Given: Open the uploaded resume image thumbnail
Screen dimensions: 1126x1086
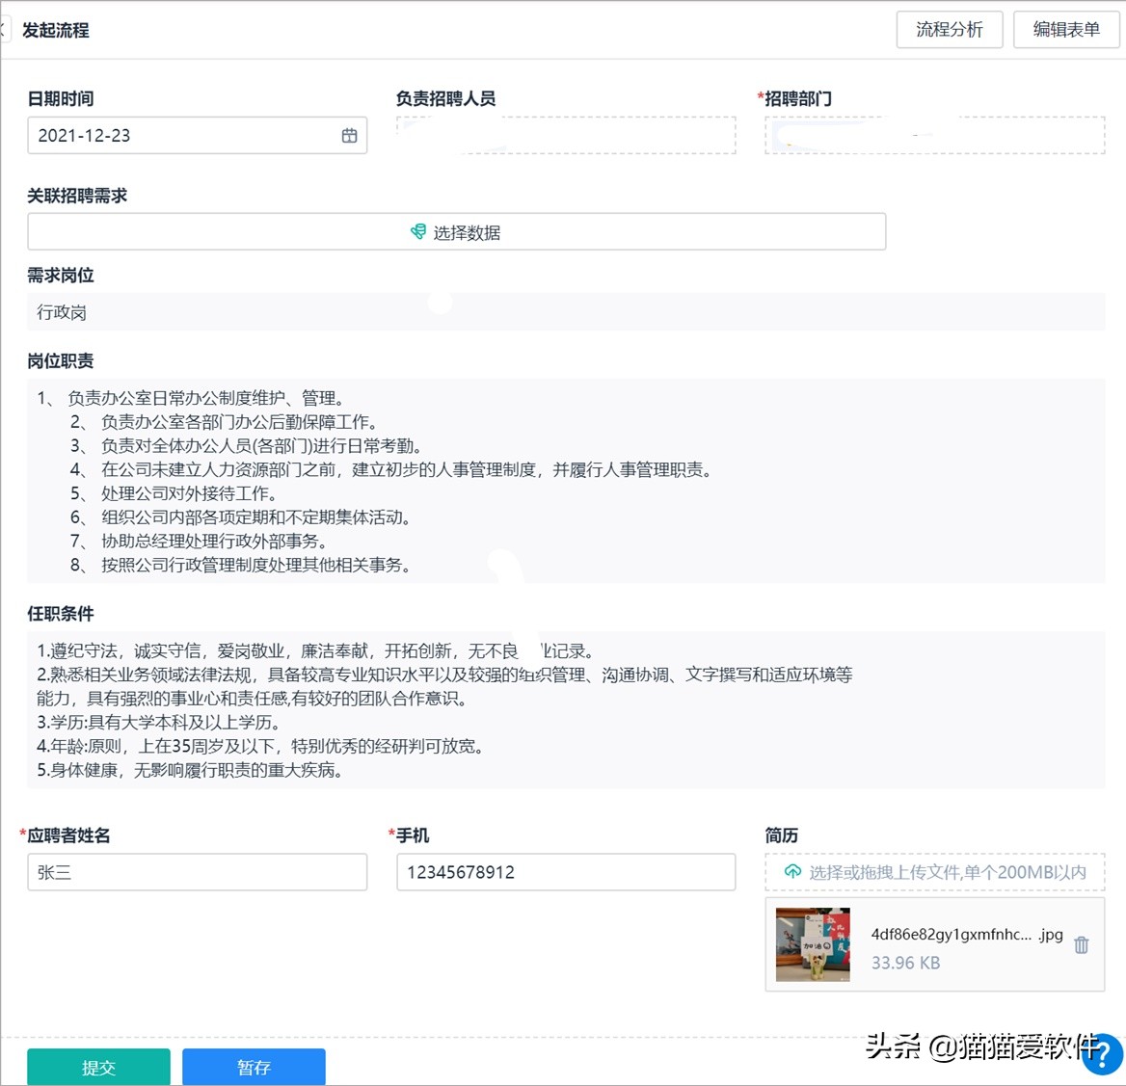Looking at the screenshot, I should click(813, 945).
